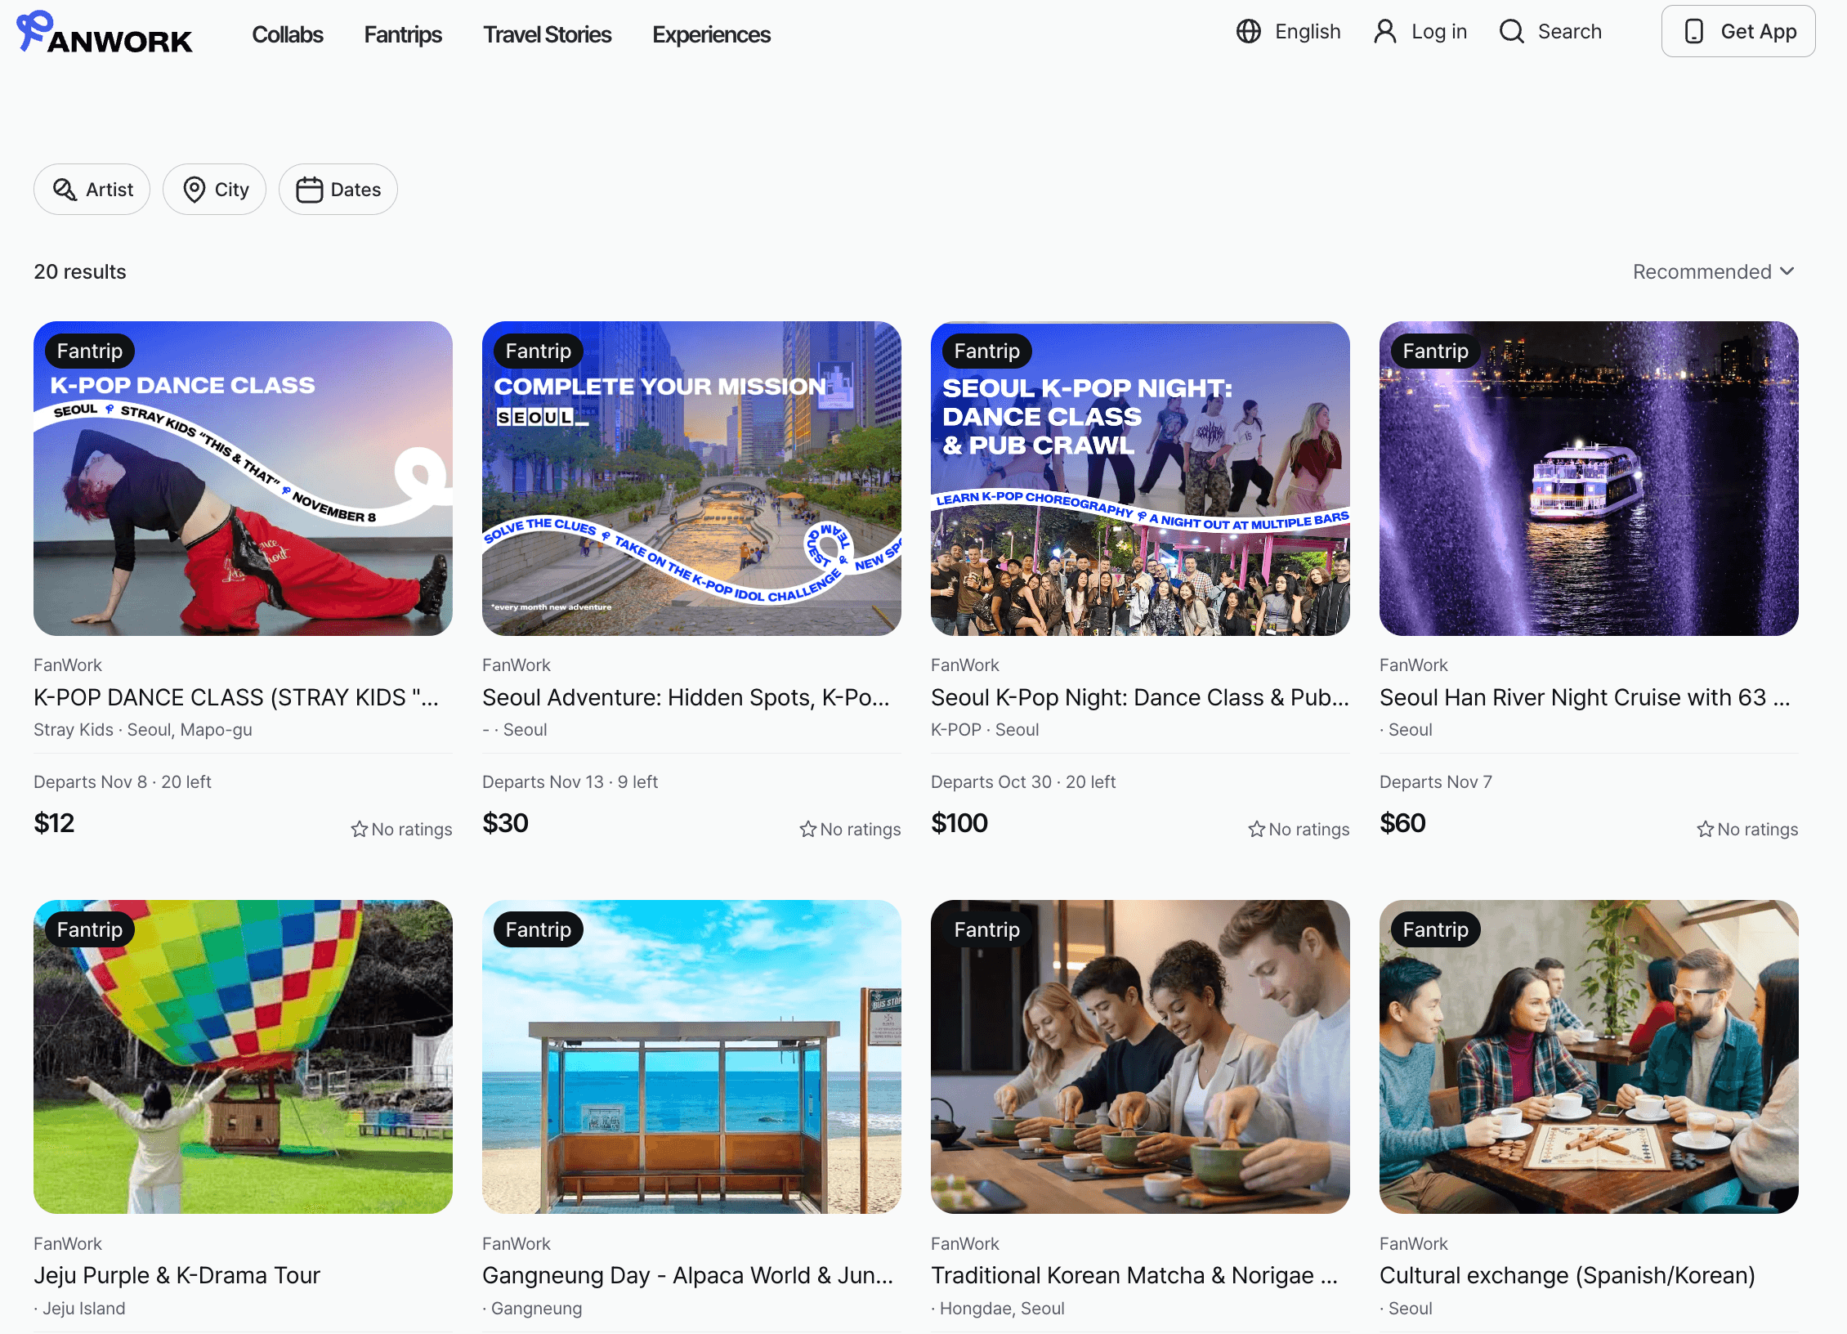Click the '20 results' count

click(x=80, y=271)
